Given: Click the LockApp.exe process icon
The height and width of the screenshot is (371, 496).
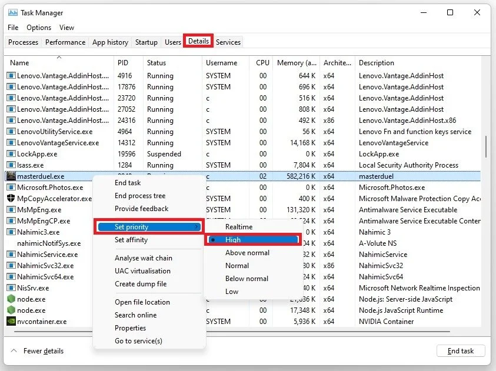Looking at the screenshot, I should point(11,154).
